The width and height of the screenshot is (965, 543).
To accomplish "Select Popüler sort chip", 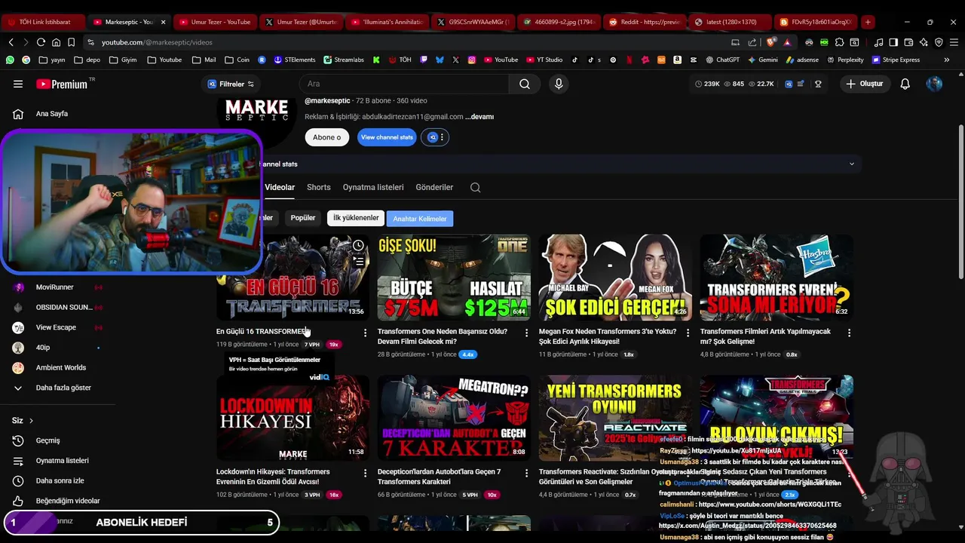I will coord(303,218).
